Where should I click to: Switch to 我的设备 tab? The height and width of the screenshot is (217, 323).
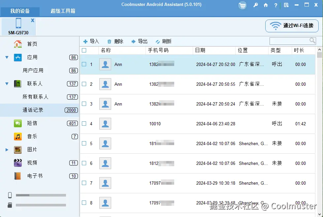20,11
